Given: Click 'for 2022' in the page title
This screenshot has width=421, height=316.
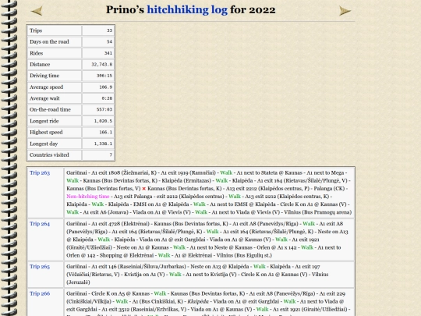Looking at the screenshot, I should pos(253,10).
